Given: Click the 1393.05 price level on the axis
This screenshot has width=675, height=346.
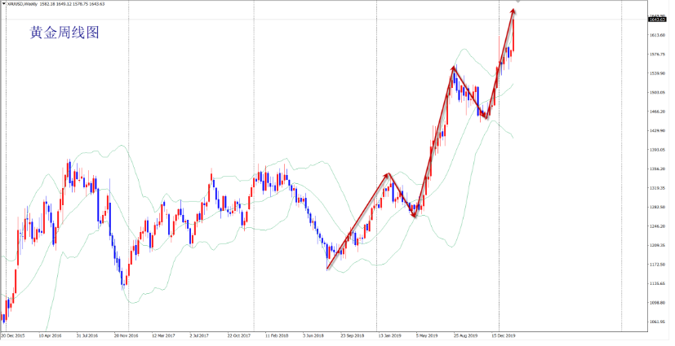Looking at the screenshot, I should point(656,150).
